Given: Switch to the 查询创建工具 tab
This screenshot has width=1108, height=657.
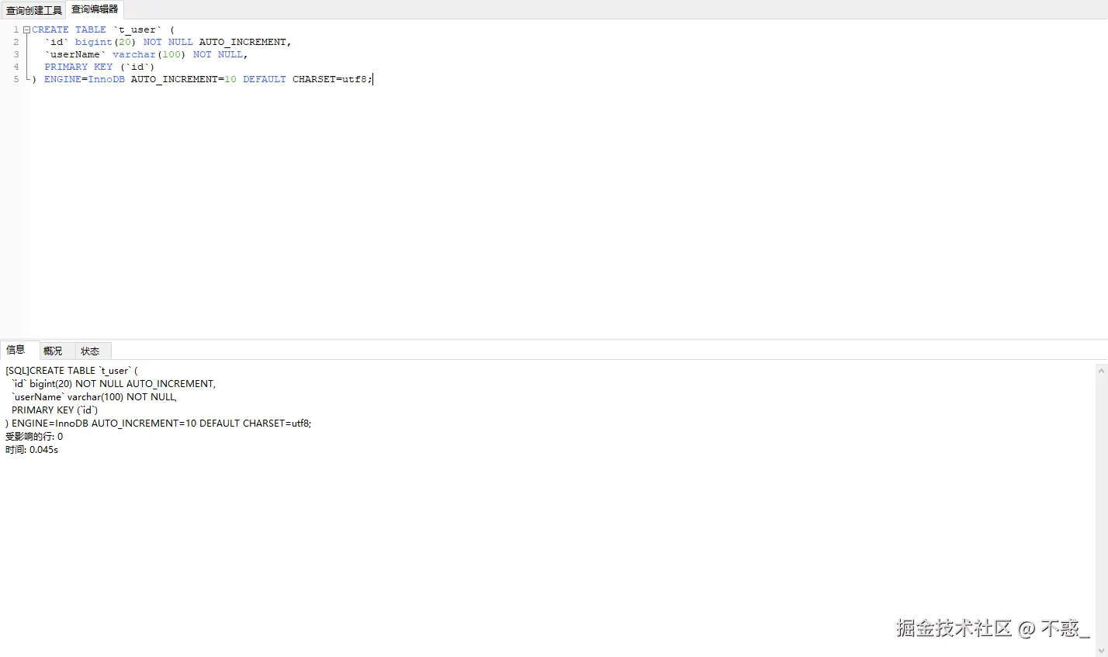Looking at the screenshot, I should click(34, 10).
